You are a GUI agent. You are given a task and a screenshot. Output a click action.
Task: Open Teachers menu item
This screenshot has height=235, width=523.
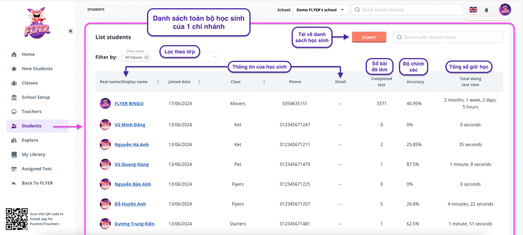32,111
